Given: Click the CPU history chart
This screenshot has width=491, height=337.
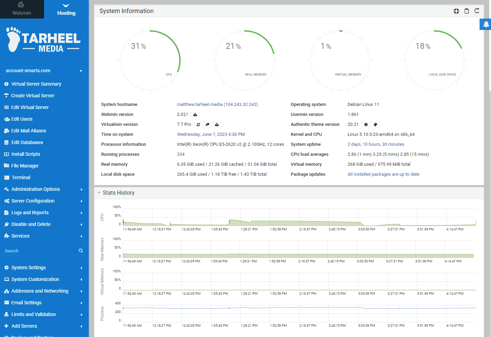Looking at the screenshot, I should (299, 217).
